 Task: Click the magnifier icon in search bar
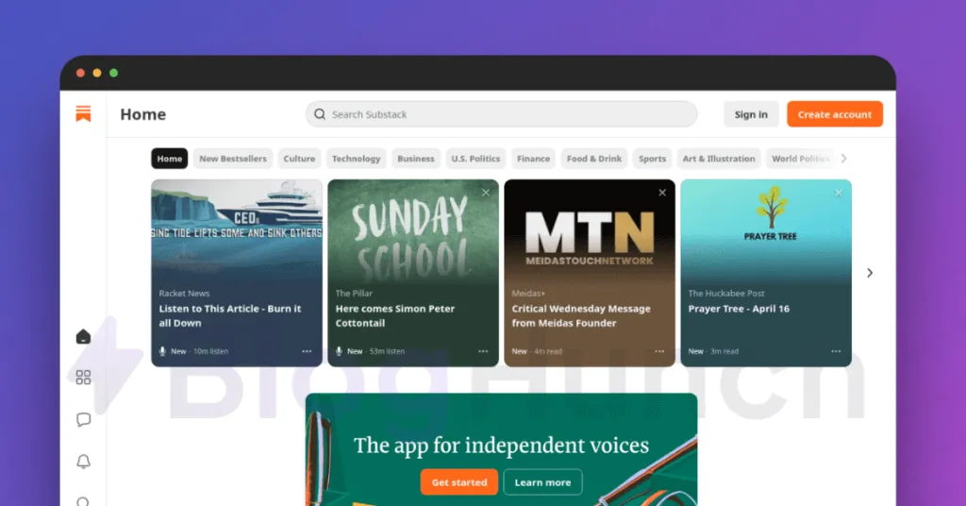coord(320,114)
